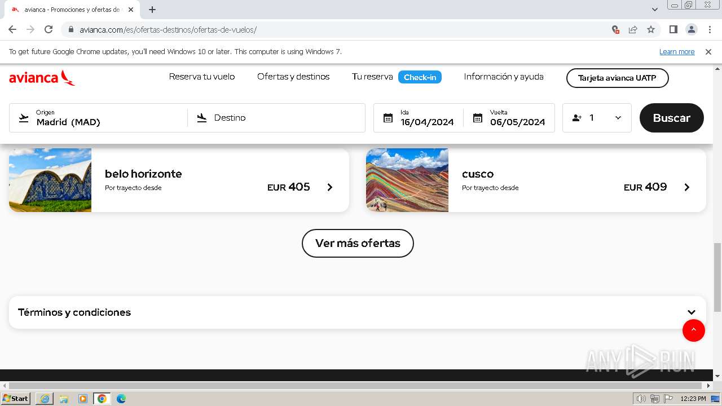Close the avianca browser tab
This screenshot has width=722, height=406.
131,10
